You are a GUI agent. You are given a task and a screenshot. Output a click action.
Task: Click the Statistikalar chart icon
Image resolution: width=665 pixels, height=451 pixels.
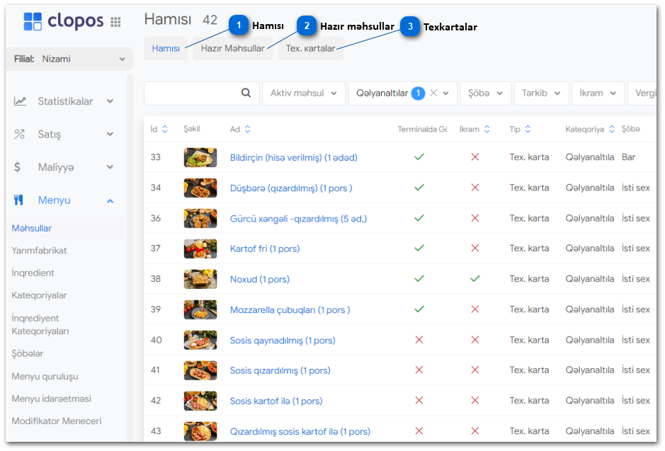click(x=20, y=101)
